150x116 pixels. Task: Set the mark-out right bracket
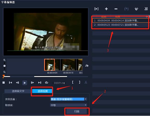pos(80,82)
